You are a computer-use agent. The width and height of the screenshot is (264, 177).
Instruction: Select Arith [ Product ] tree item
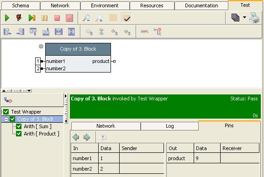coord(42,134)
